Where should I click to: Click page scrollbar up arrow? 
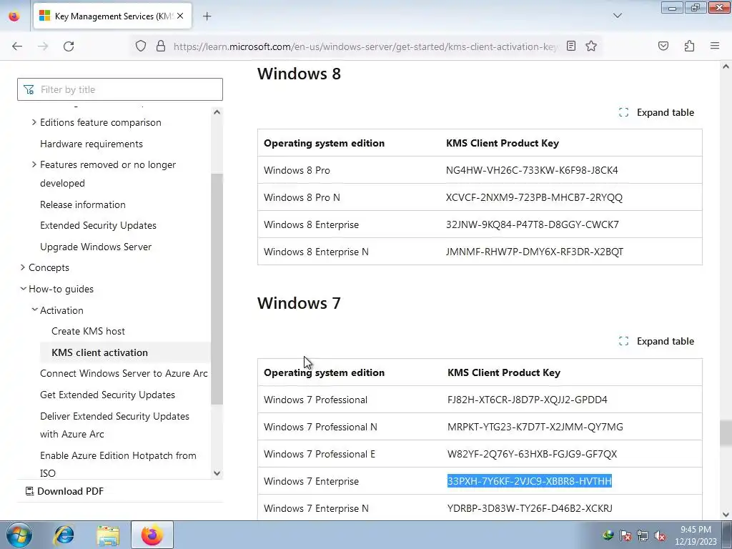726,66
